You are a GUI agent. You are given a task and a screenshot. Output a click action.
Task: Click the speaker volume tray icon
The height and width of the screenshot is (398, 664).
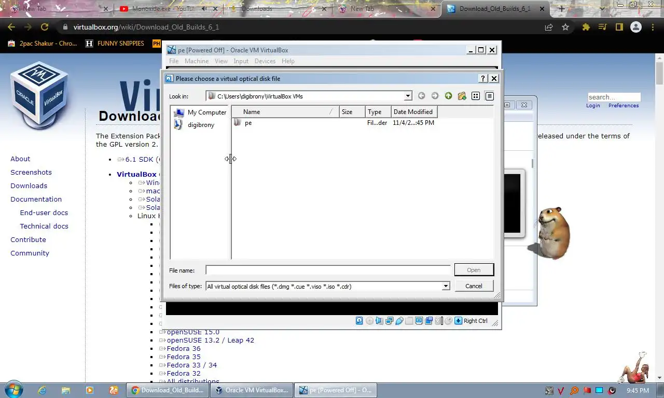pos(612,390)
